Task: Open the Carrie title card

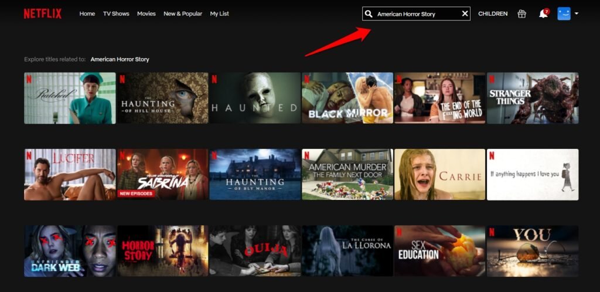Action: [x=440, y=175]
